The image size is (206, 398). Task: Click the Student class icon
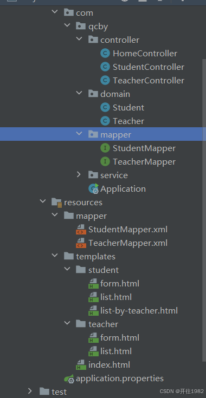(x=105, y=108)
